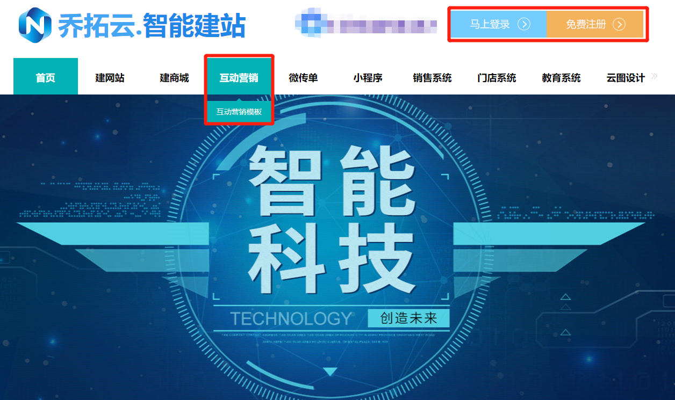Screen dimensions: 675x400
Task: Click the 免费注册 register button label
Action: tap(586, 24)
